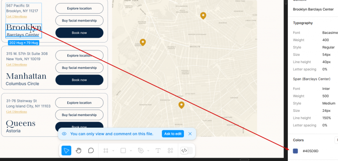
Task: Select the Columbus Circle subtitle
Action: 22,84
